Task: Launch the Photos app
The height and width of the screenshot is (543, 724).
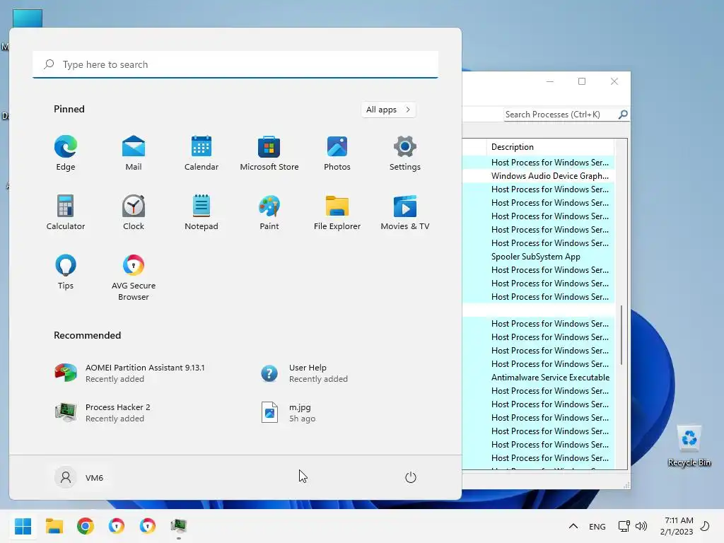Action: 337,153
